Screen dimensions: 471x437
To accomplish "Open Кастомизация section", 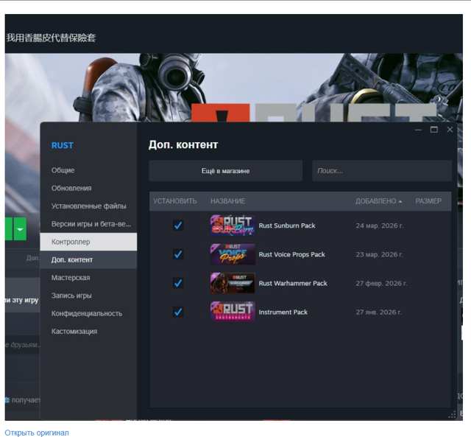I will (88, 331).
